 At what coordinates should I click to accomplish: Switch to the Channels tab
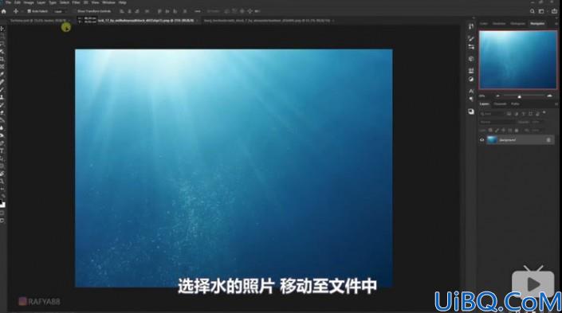coord(500,104)
